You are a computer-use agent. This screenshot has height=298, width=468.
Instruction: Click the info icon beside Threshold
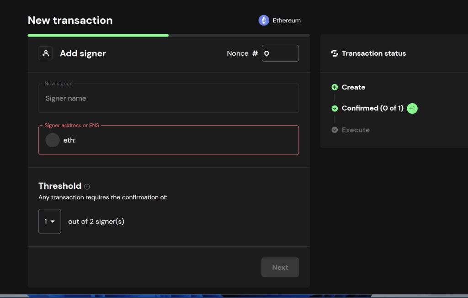tap(87, 186)
